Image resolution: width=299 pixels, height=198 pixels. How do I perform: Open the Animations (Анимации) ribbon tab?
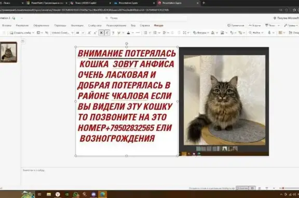tap(77, 25)
